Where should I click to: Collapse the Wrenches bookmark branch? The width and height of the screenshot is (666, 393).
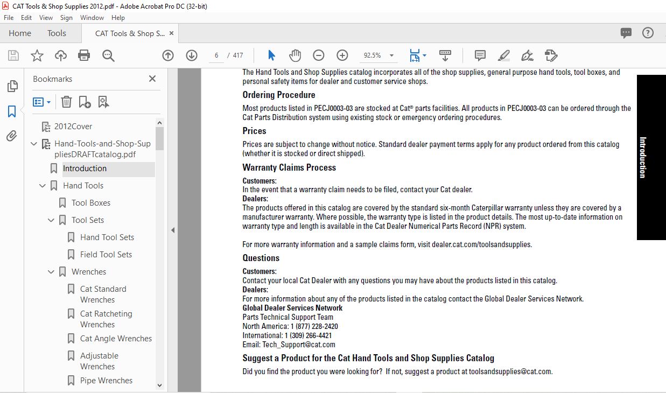point(51,272)
